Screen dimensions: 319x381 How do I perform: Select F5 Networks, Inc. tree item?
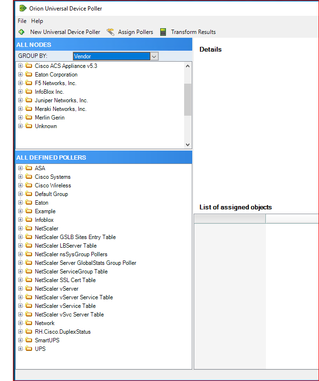tap(55, 83)
